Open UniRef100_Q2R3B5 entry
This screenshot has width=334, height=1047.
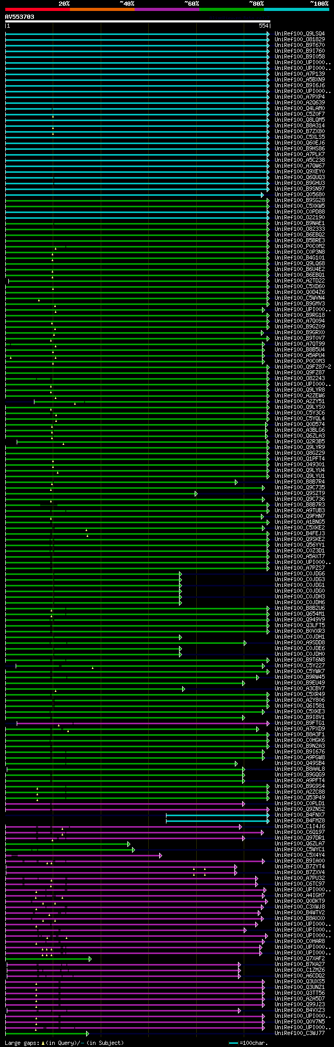[300, 441]
